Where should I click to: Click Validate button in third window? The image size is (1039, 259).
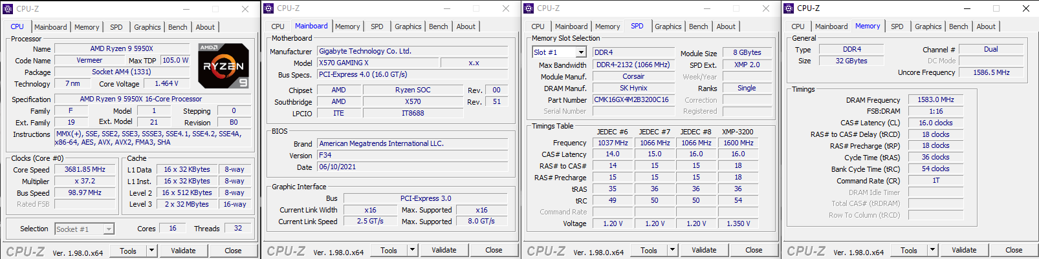coord(704,250)
